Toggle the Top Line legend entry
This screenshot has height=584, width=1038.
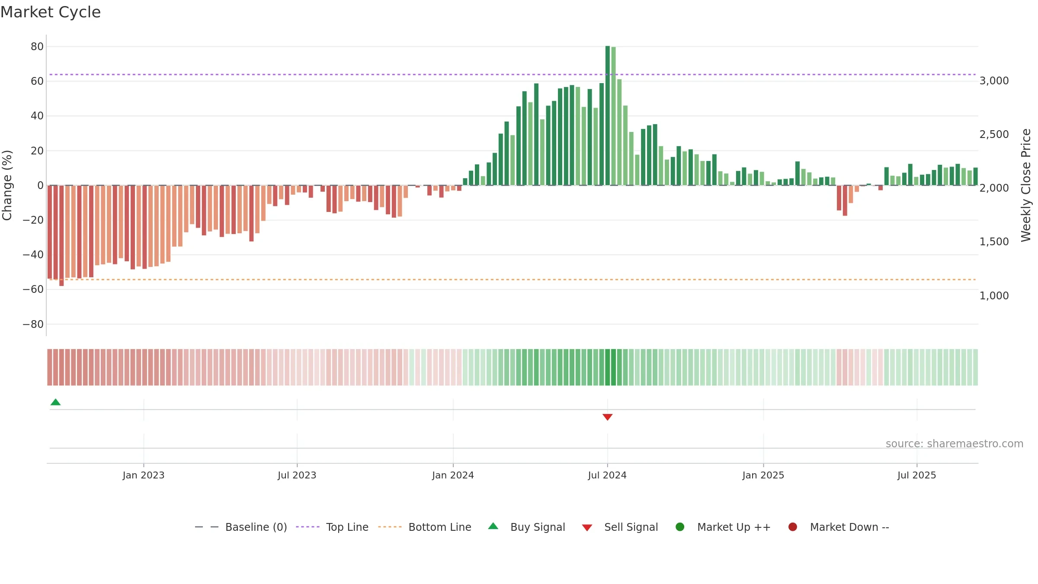332,527
